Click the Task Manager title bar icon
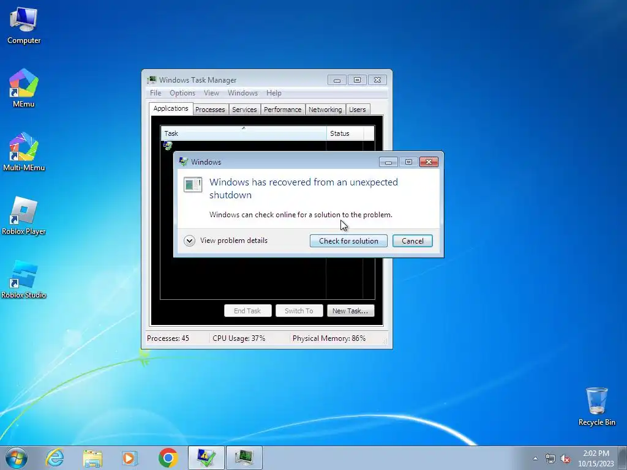The height and width of the screenshot is (470, 627). pos(152,80)
